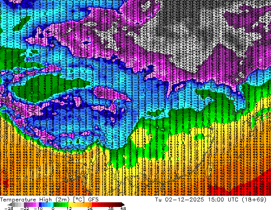Screen dimensions: 271x210
Task: Click the -22 label on the color scale
Action: 24,208
